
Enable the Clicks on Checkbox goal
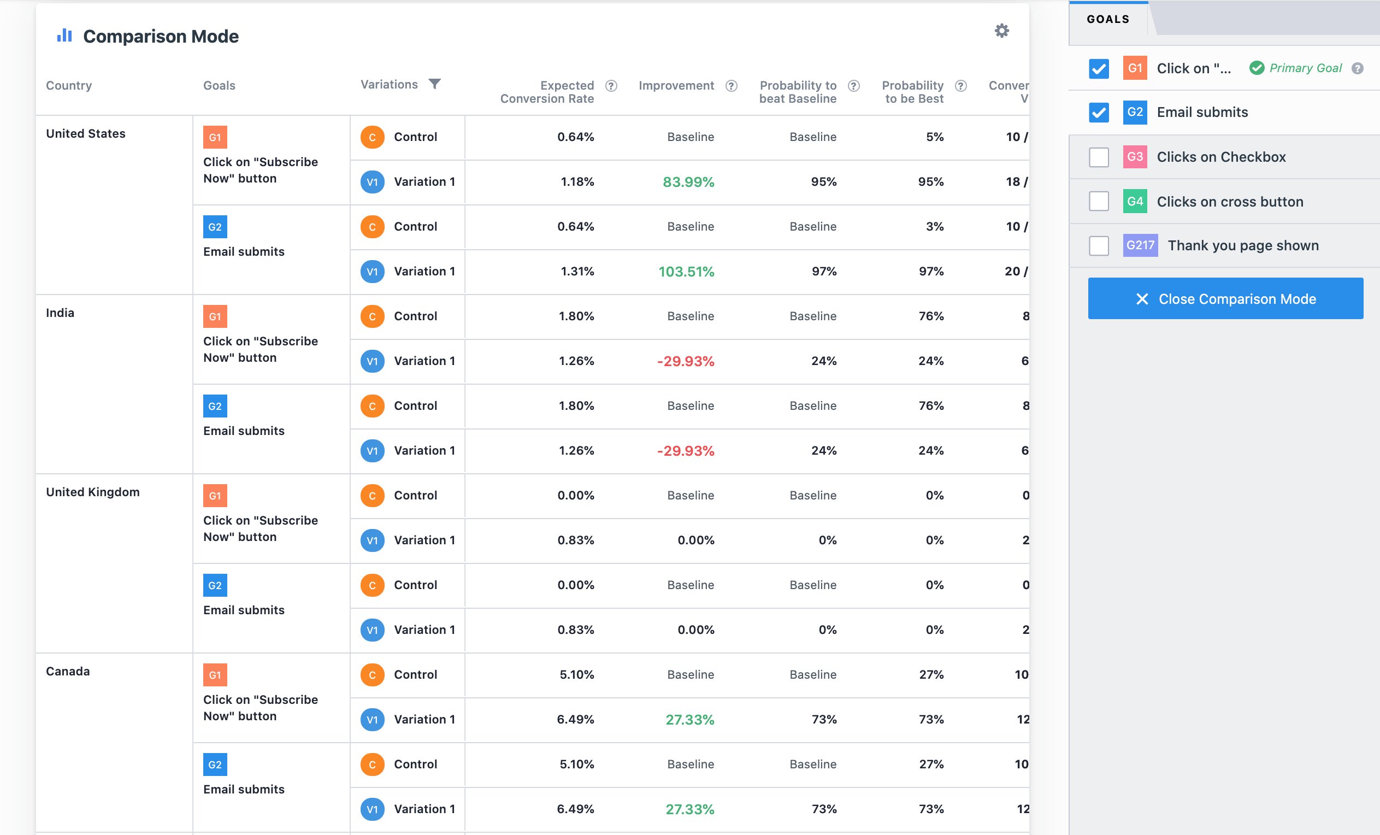click(x=1099, y=157)
